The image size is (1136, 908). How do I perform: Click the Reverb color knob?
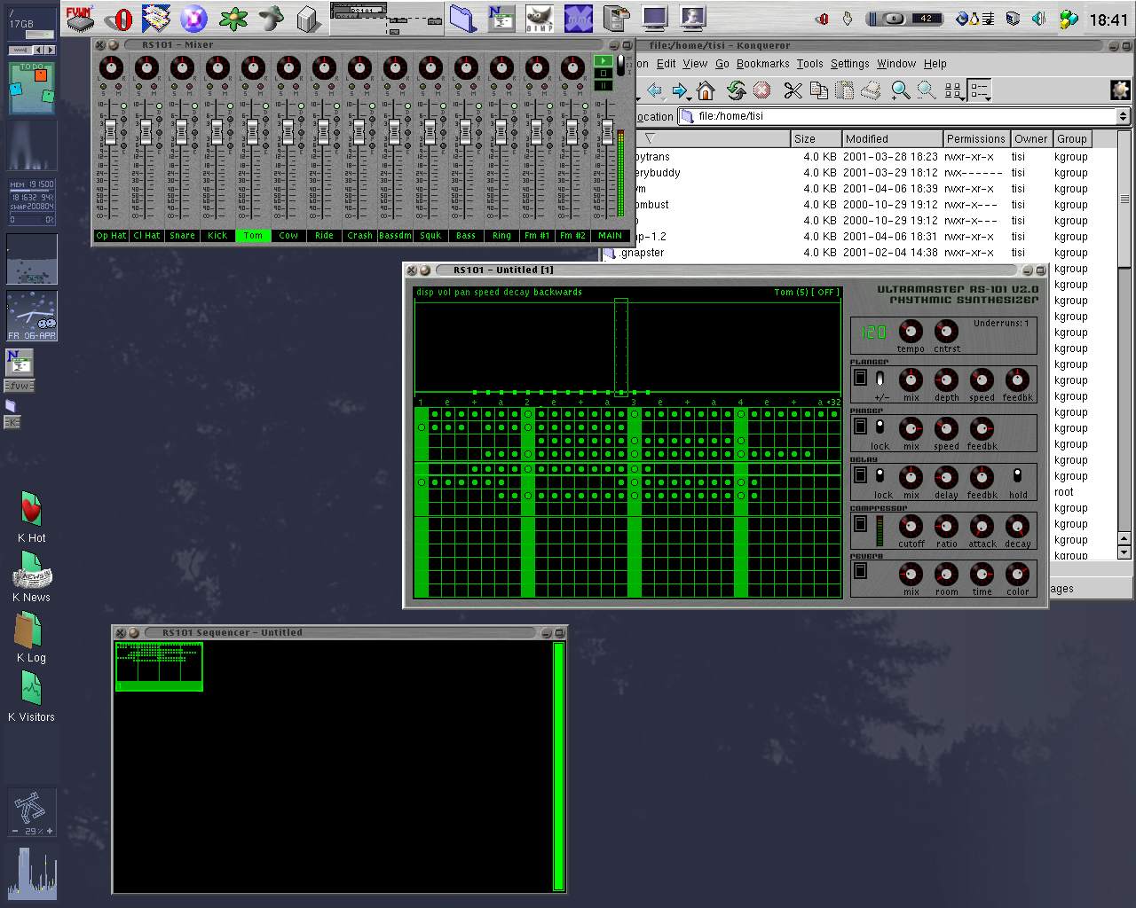click(x=1017, y=575)
